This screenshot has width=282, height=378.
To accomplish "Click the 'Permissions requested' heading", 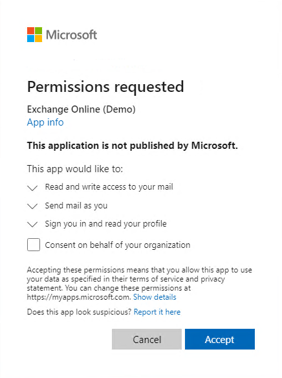I will tap(105, 87).
